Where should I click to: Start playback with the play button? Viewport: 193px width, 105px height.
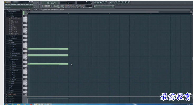tap(46, 6)
